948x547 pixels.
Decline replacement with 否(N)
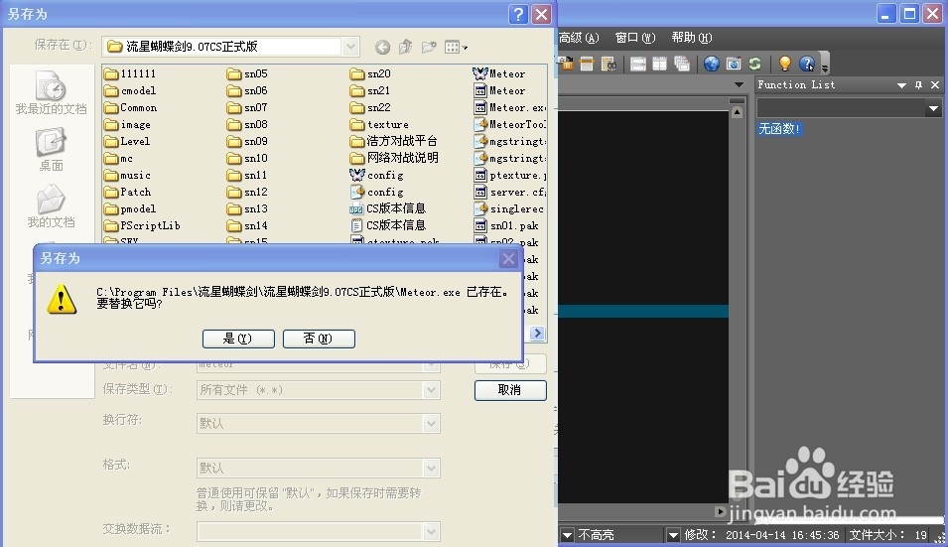319,339
